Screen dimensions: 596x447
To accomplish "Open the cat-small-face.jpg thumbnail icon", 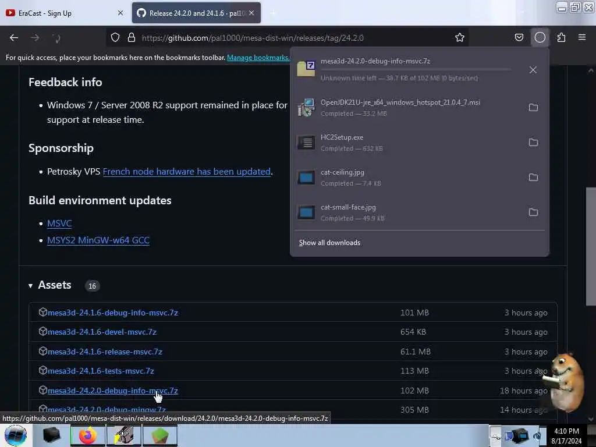I will tap(306, 212).
